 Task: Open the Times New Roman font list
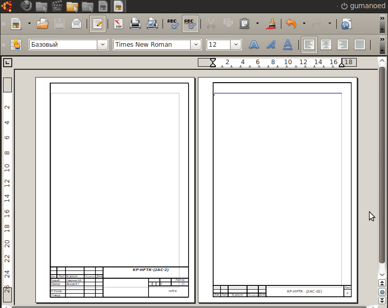coord(196,45)
